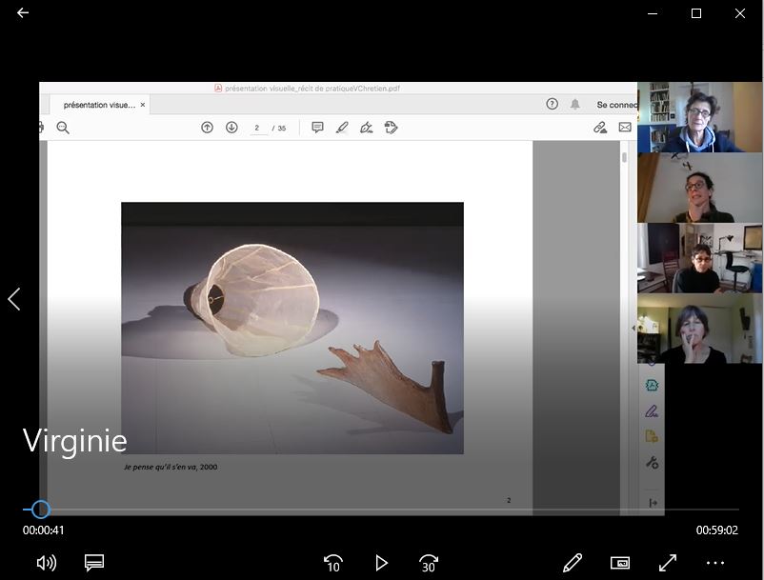Close the 'présentation visue...' PDF tab
The height and width of the screenshot is (580, 764).
coord(143,105)
